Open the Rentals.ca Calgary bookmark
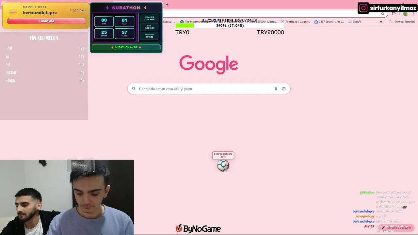This screenshot has width=418, height=235. point(296,22)
